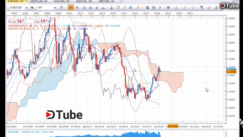Image resolution: width=243 pixels, height=137 pixels.
Task: Click the BB(EUR/USD.Close, 20, 2) indicator label
Action: pyautogui.click(x=24, y=29)
